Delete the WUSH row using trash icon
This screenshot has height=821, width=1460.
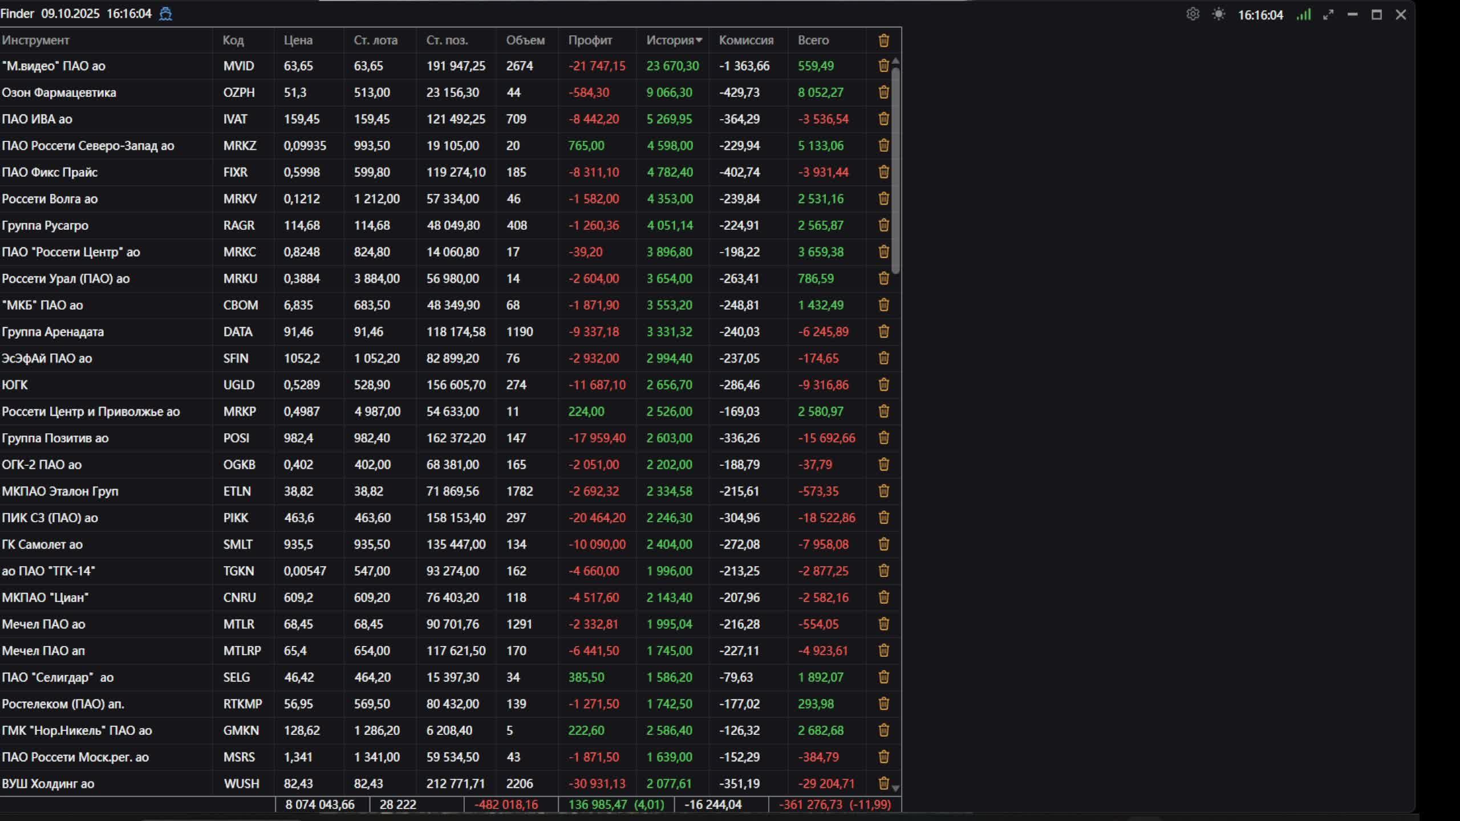tap(883, 783)
